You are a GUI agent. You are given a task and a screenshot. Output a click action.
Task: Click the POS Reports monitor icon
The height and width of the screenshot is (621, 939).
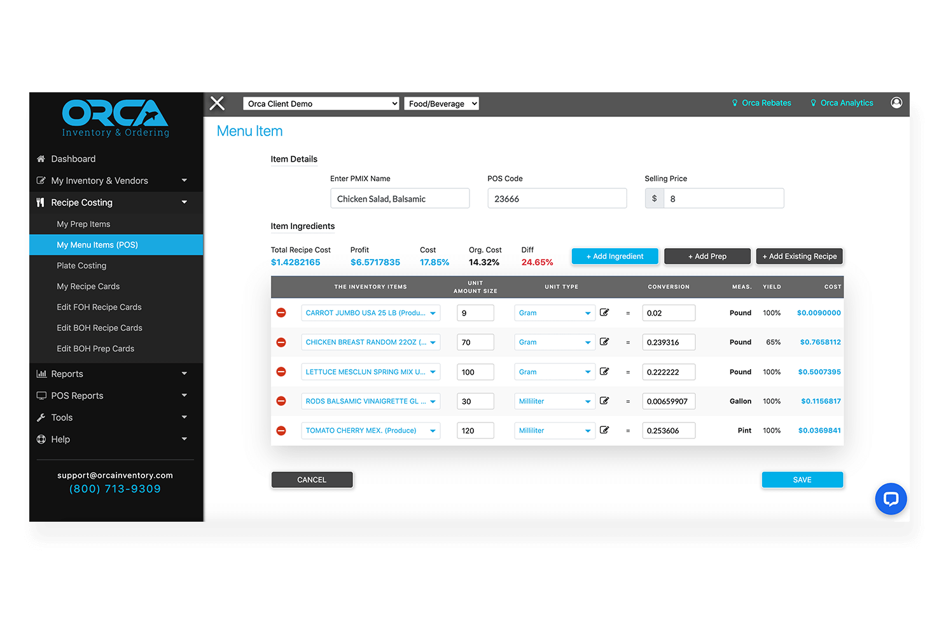[41, 395]
